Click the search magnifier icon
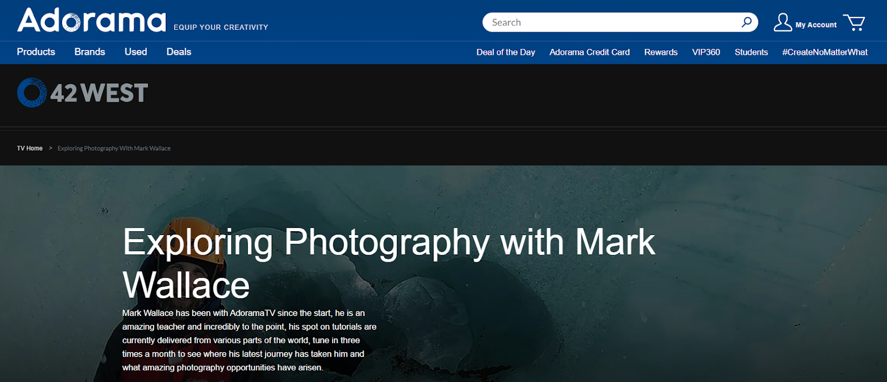The width and height of the screenshot is (887, 382). [746, 22]
